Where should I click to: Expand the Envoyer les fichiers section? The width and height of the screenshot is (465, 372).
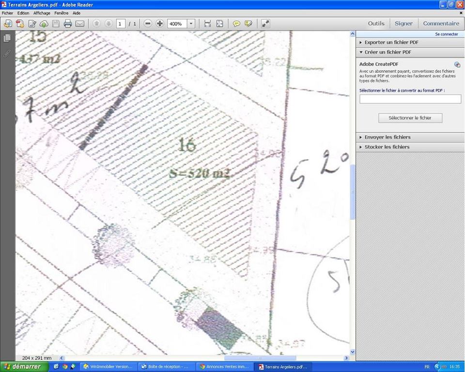[387, 137]
